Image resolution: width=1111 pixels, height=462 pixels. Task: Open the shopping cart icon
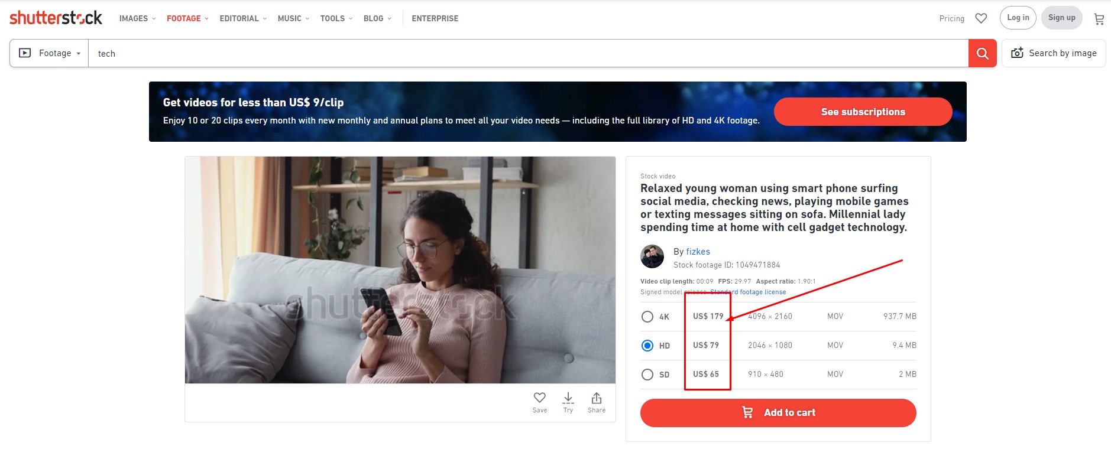point(1099,19)
